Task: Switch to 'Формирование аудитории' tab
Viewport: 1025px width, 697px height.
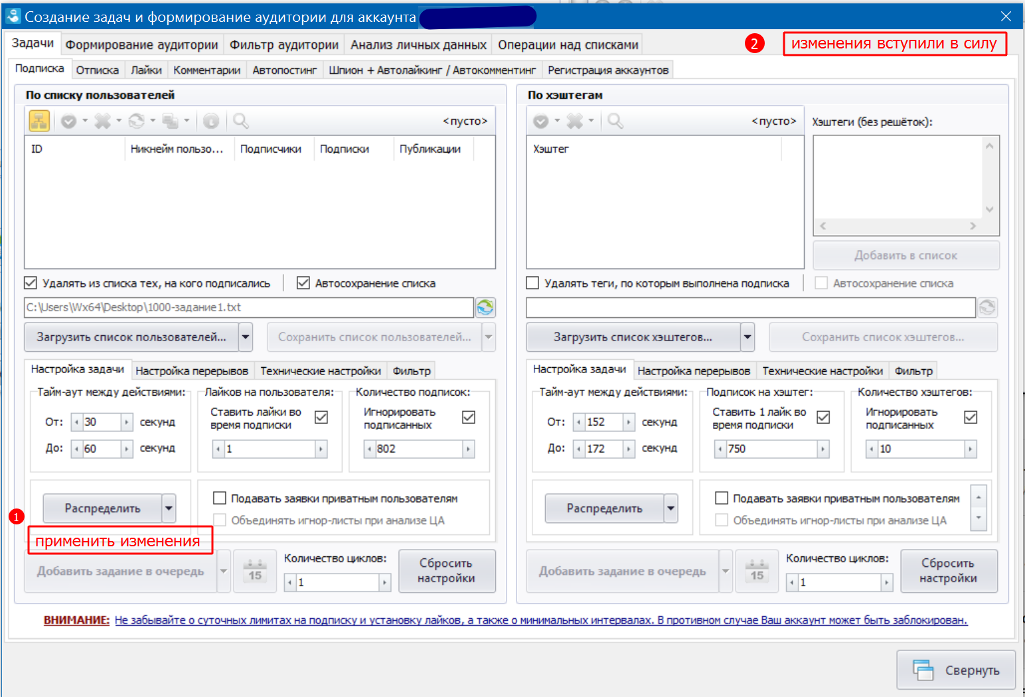Action: click(141, 44)
